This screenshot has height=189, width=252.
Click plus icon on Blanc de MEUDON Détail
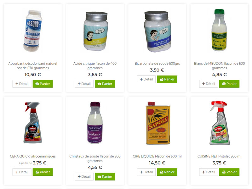pos(203,84)
